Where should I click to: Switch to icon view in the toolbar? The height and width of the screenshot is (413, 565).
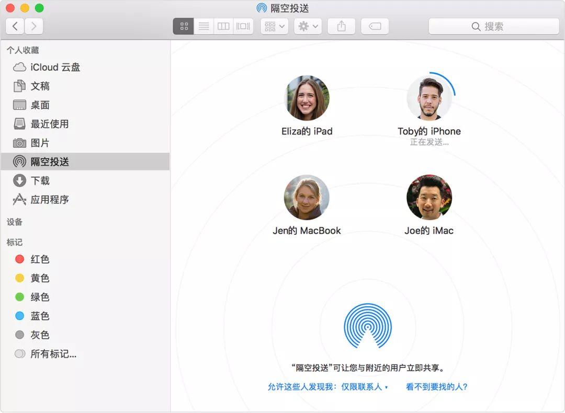[183, 26]
